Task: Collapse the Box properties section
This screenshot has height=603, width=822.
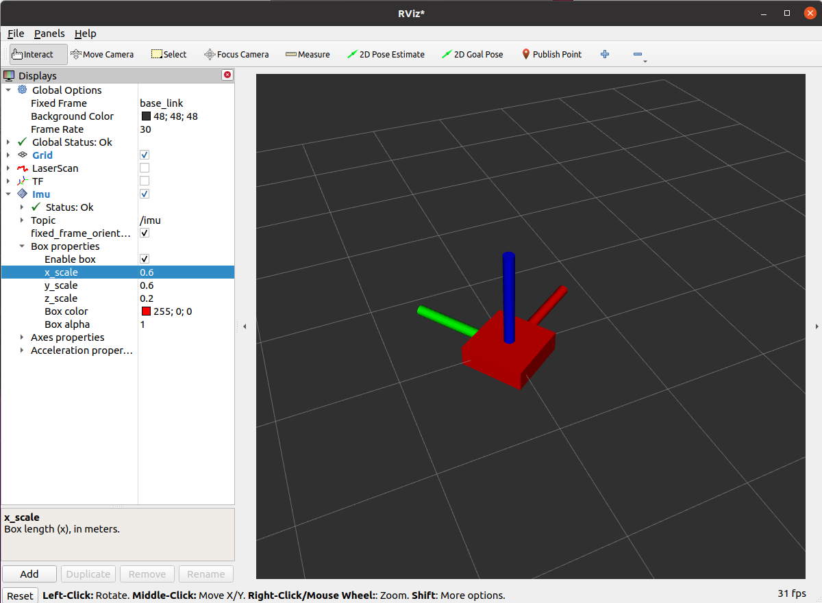Action: [23, 246]
